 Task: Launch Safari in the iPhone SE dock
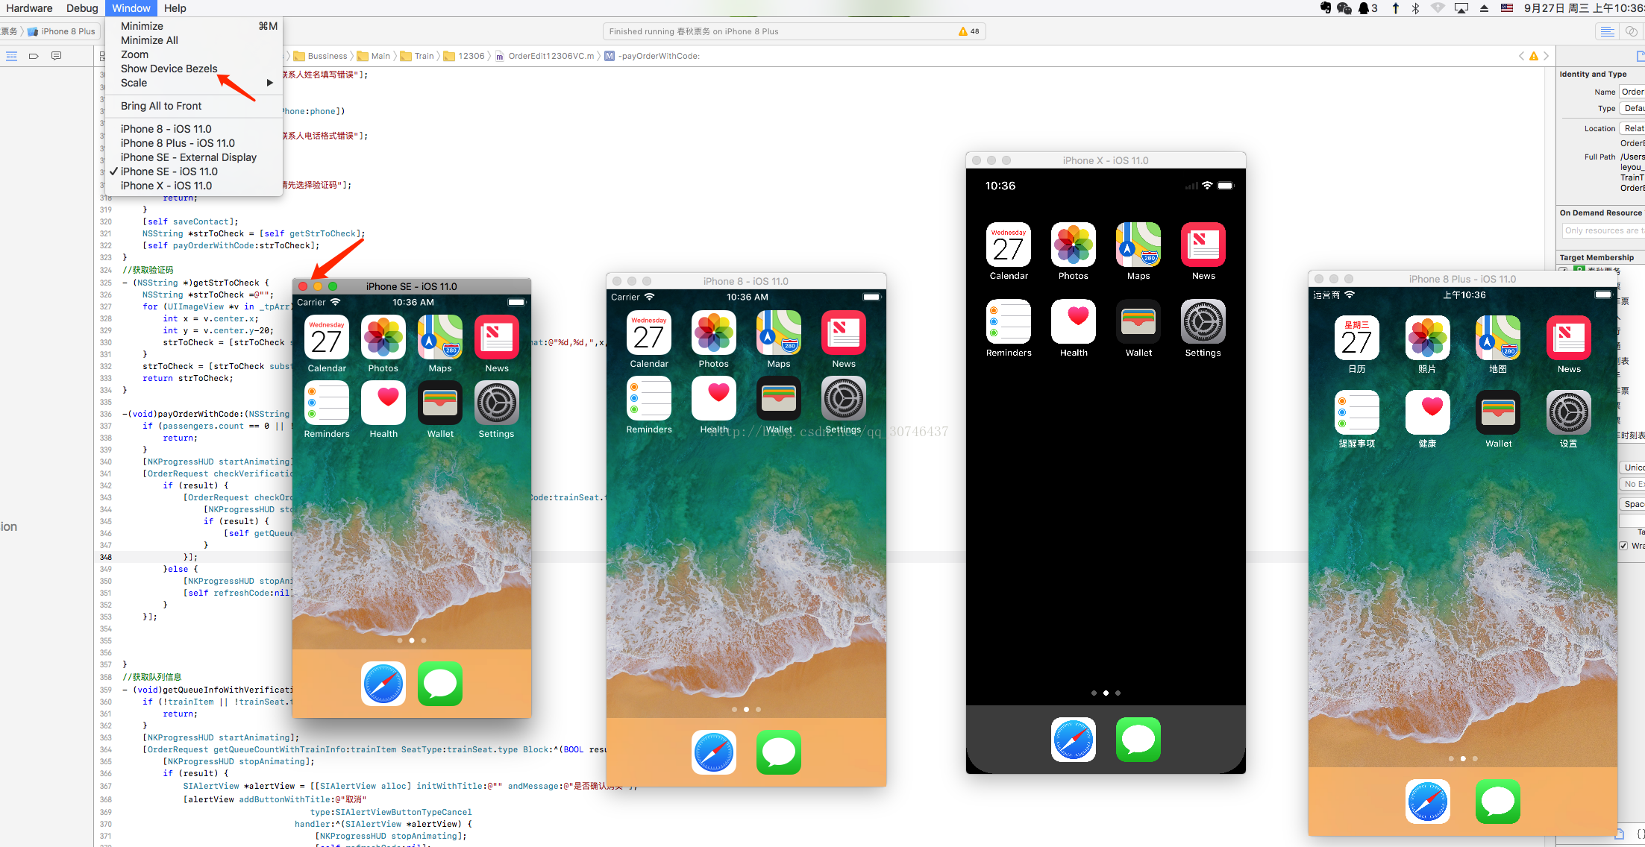[383, 684]
